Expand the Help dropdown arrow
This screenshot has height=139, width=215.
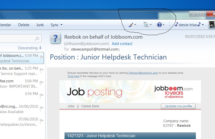[163, 25]
